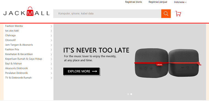209x101 pixels.
Task: Expand the Fashion Wanita category chevron
Action: click(51, 26)
